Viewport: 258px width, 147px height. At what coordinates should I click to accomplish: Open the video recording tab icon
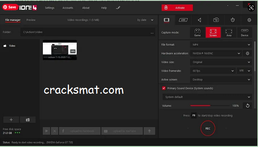tap(167, 20)
